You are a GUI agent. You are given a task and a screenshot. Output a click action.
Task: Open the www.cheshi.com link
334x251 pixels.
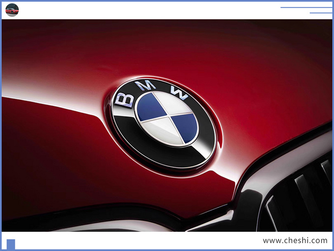(x=295, y=241)
